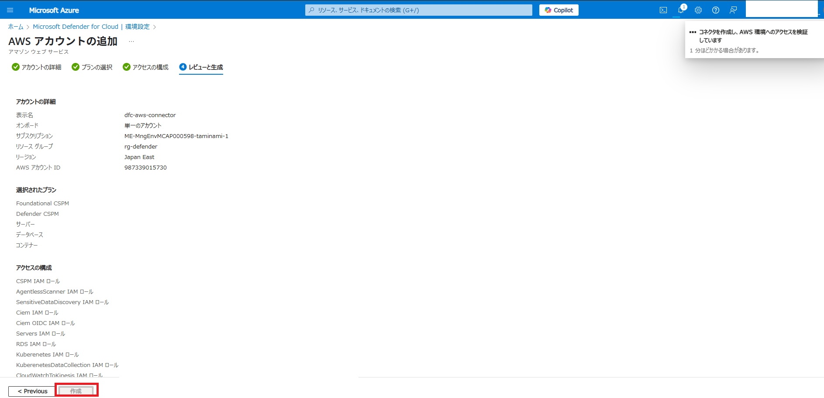Click the dfc-aws-connector display name value
824x398 pixels.
(x=150, y=115)
